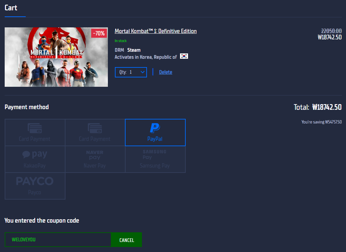Choose KakaoPay as payment method

35,159
